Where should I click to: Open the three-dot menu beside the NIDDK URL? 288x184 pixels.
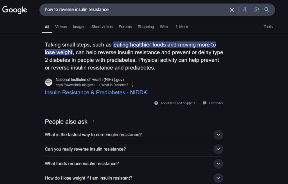tap(132, 85)
